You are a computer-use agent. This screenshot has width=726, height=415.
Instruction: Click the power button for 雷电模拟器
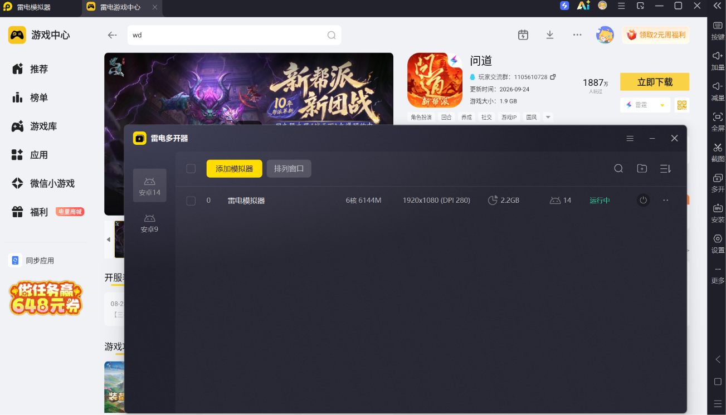click(643, 200)
